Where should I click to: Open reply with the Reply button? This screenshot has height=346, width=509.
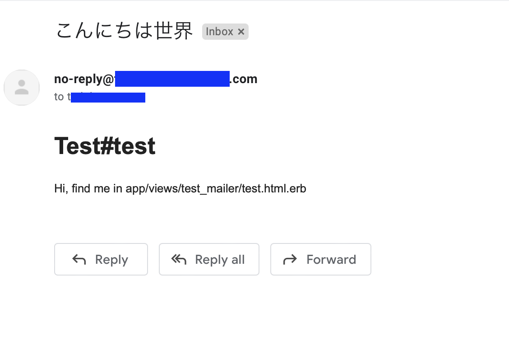coord(101,259)
